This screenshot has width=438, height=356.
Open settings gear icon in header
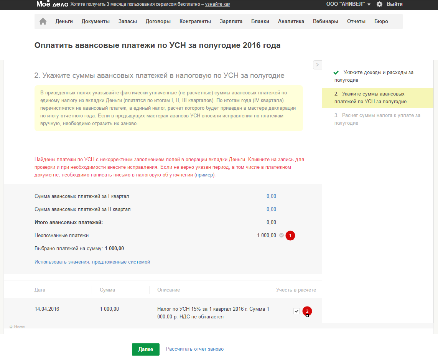click(x=379, y=4)
